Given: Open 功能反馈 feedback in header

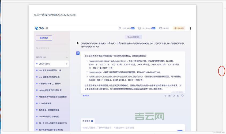Looking at the screenshot, I should coord(164,28).
